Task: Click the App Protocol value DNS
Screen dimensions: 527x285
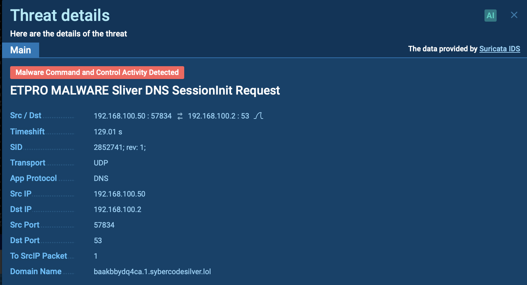Action: (101, 178)
